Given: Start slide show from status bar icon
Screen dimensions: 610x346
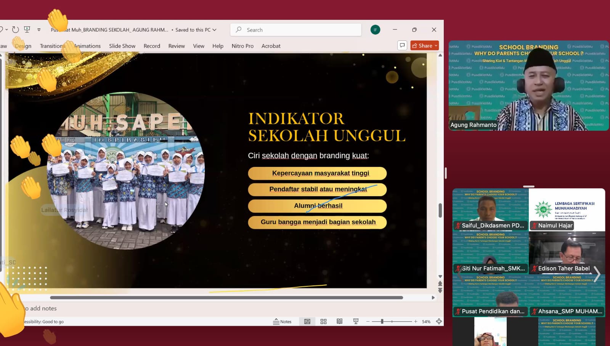Looking at the screenshot, I should point(356,322).
